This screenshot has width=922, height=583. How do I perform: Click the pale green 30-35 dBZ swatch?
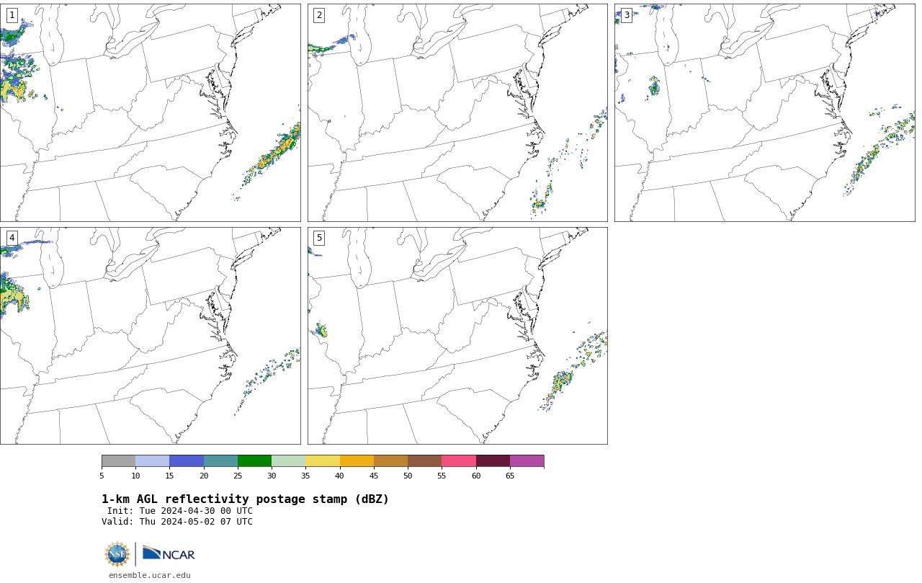click(289, 461)
